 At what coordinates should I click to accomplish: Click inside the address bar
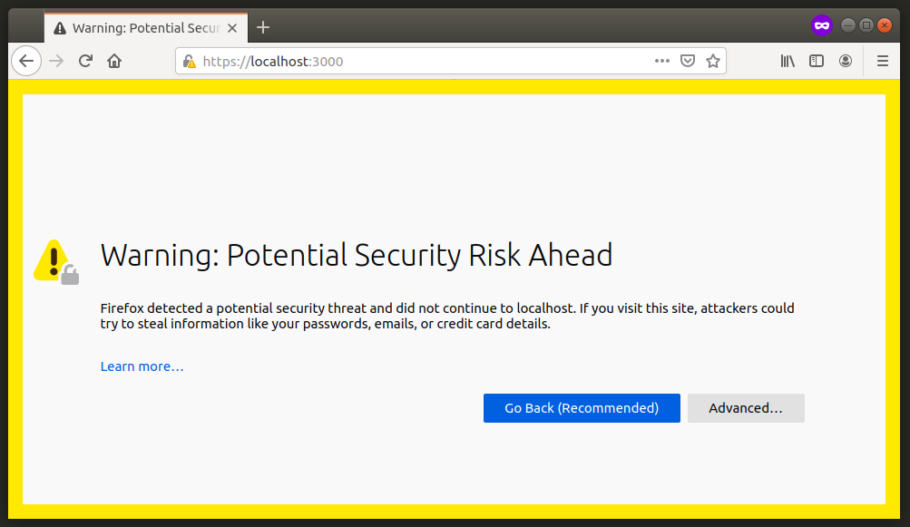coord(408,61)
